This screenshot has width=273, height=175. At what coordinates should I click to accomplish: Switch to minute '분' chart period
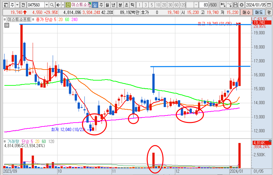tap(120, 5)
